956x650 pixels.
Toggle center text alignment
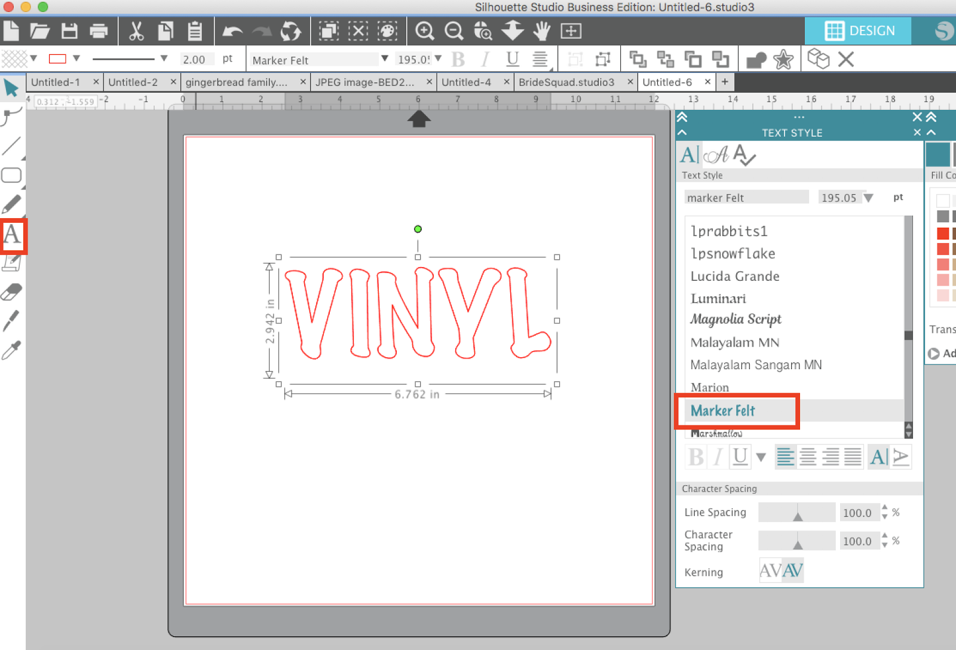[808, 456]
